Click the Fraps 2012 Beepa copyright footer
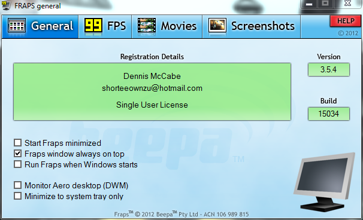Image resolution: width=363 pixels, height=220 pixels. (181, 214)
